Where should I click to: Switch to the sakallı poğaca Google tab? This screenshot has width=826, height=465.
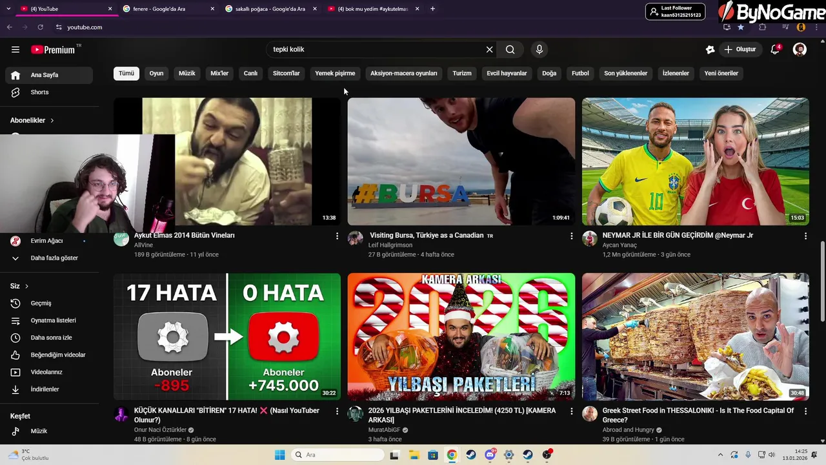(x=270, y=9)
